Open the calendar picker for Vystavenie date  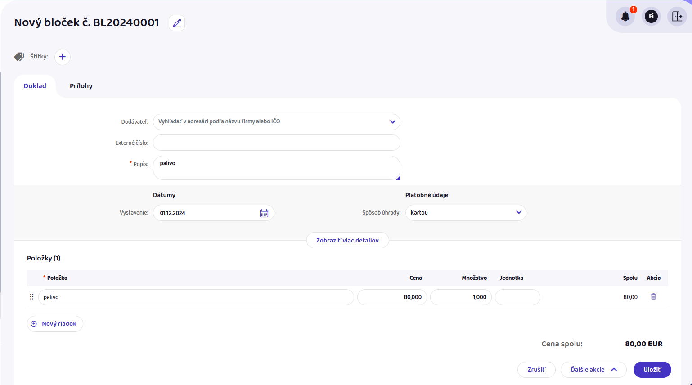point(264,213)
